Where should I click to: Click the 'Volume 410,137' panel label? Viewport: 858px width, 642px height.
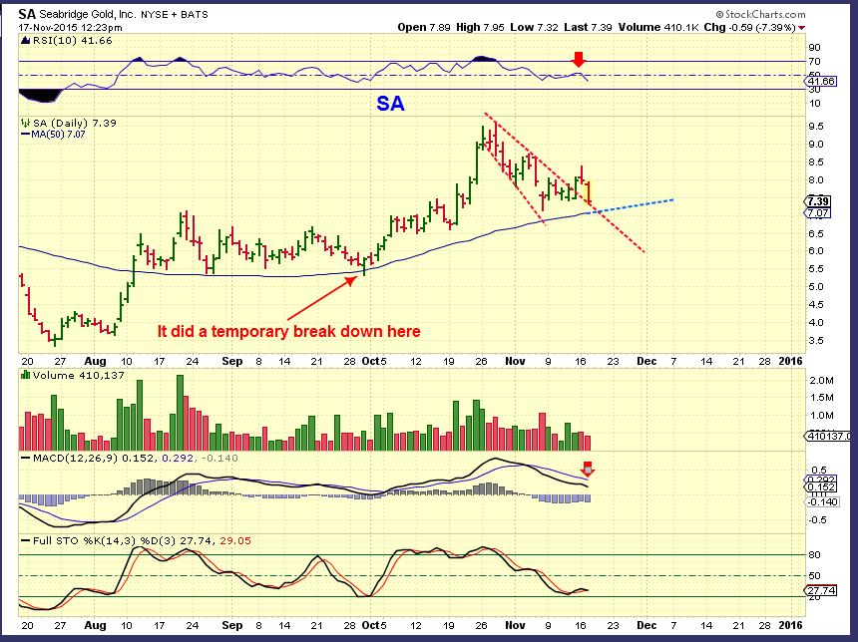(78, 375)
